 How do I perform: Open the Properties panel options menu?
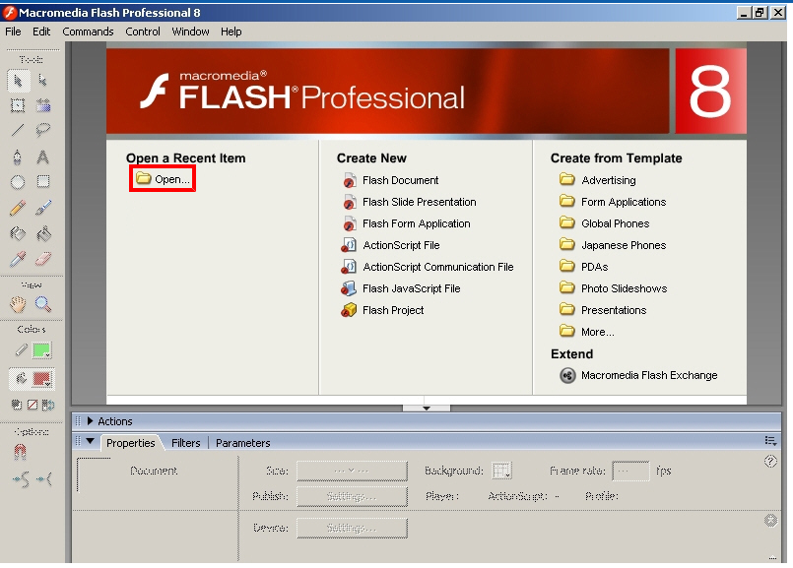[x=770, y=441]
